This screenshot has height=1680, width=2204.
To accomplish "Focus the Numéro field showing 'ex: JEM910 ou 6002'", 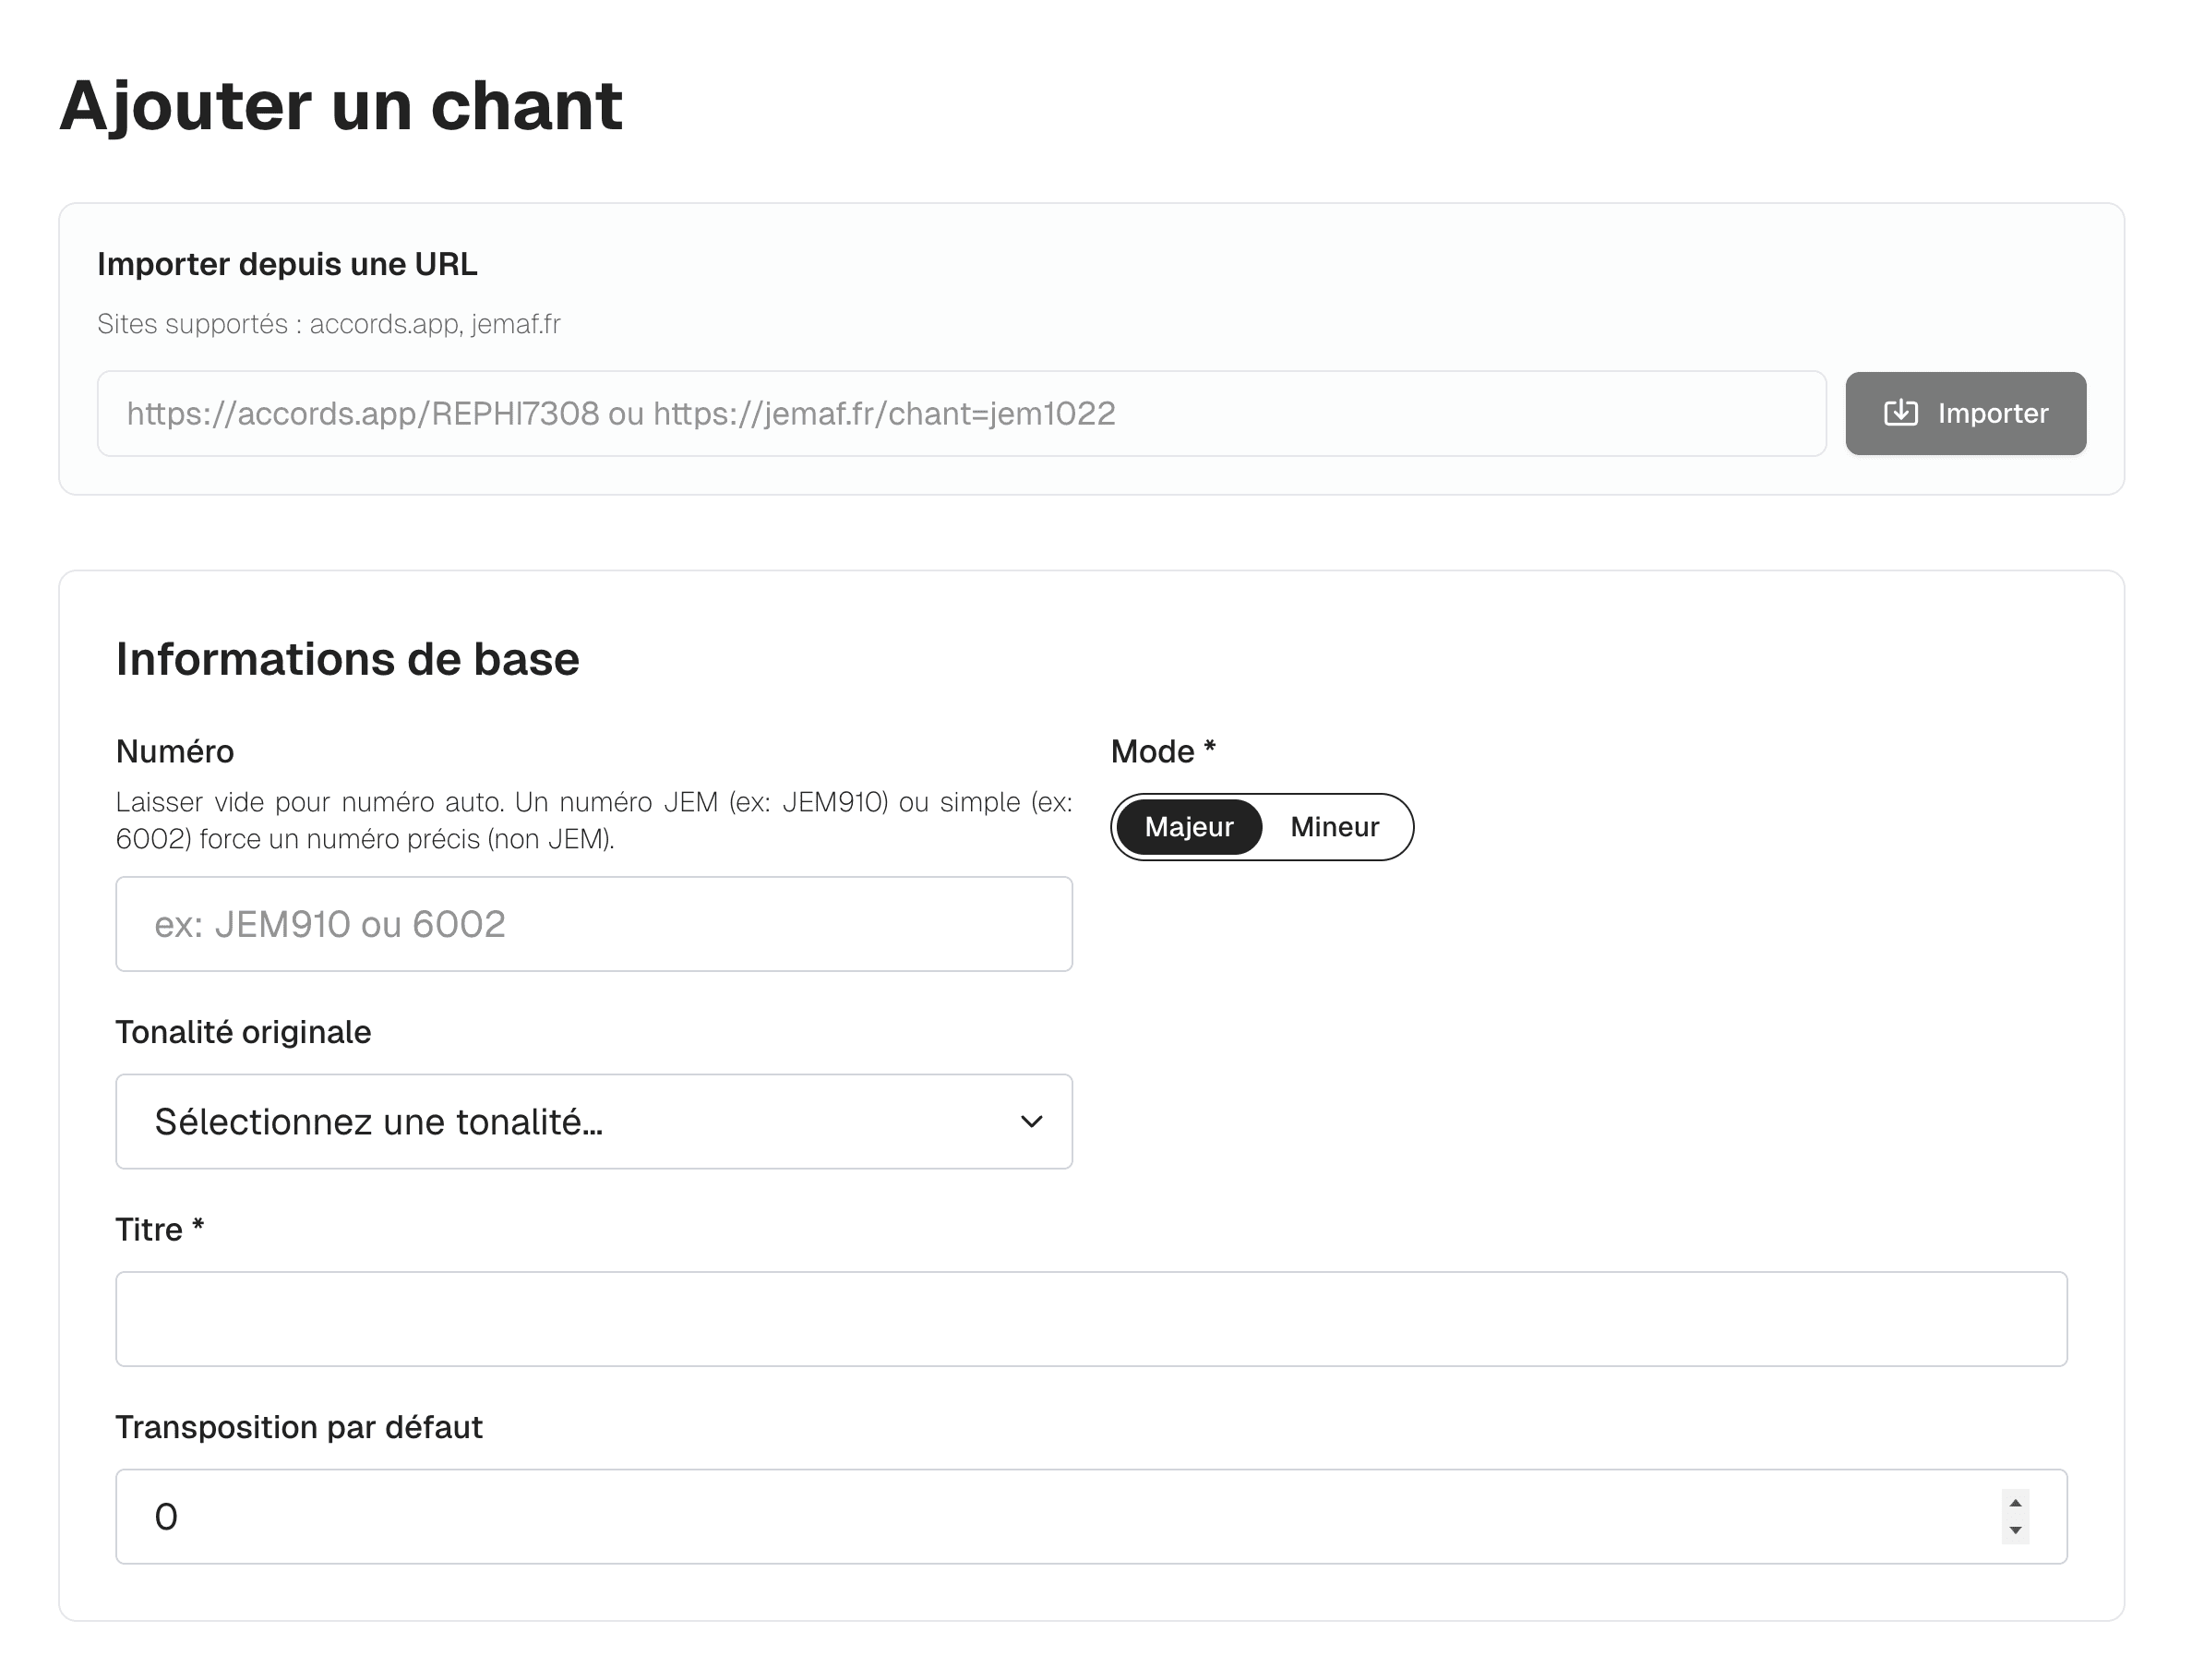I will [594, 924].
